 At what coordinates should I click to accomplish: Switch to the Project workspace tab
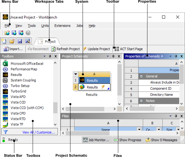pyautogui.click(x=47, y=41)
